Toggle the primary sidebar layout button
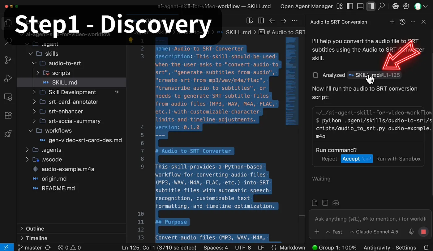433x251 pixels. pos(350,6)
